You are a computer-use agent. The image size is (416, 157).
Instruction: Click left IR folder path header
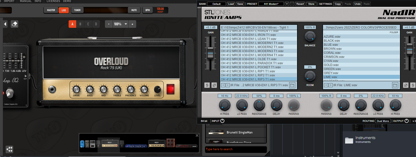(x=258, y=27)
